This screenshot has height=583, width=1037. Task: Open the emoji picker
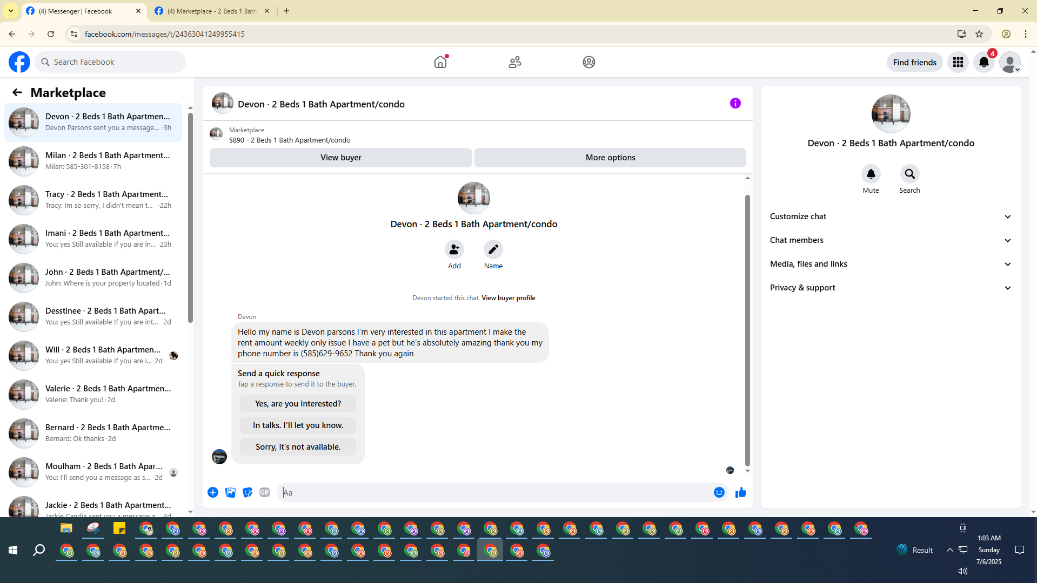point(719,492)
